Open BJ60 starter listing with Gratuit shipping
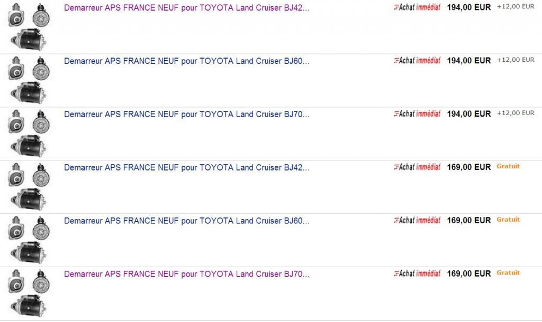The image size is (542, 322). [187, 221]
